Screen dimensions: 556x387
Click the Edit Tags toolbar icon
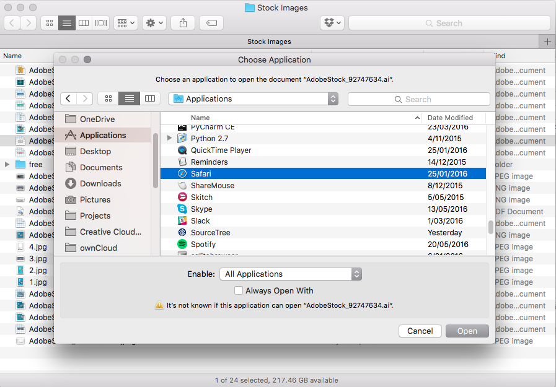click(211, 23)
